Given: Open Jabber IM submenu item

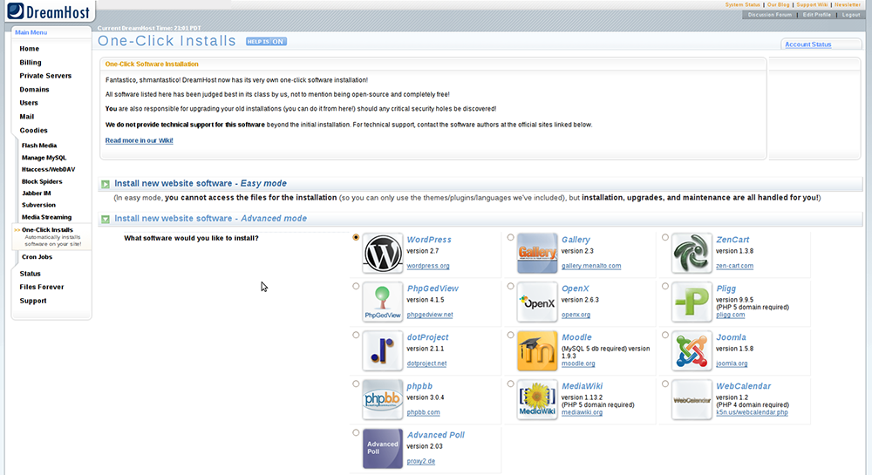Looking at the screenshot, I should coord(36,193).
